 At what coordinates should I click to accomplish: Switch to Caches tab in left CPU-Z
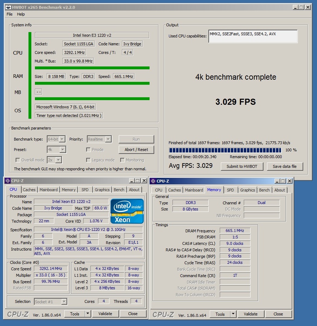click(29, 190)
